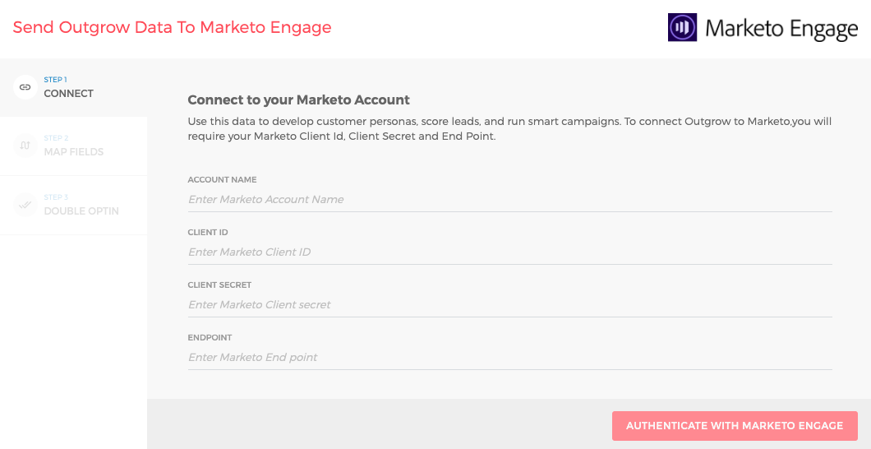Image resolution: width=871 pixels, height=449 pixels.
Task: Click the Send Outgrow Data To Marketo Engage title
Action: coord(172,27)
